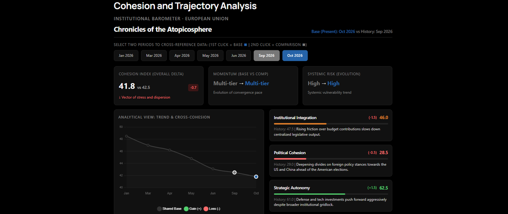The image size is (508, 214).
Task: Click the Jun 2026 period button
Action: [x=238, y=56]
